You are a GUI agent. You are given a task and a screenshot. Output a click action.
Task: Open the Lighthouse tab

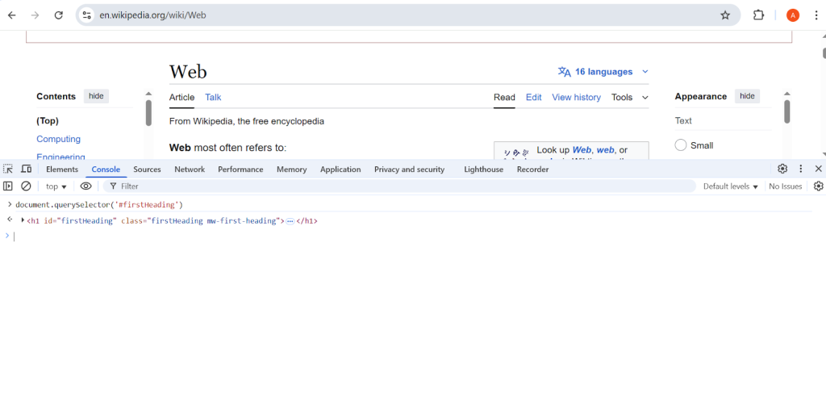484,170
